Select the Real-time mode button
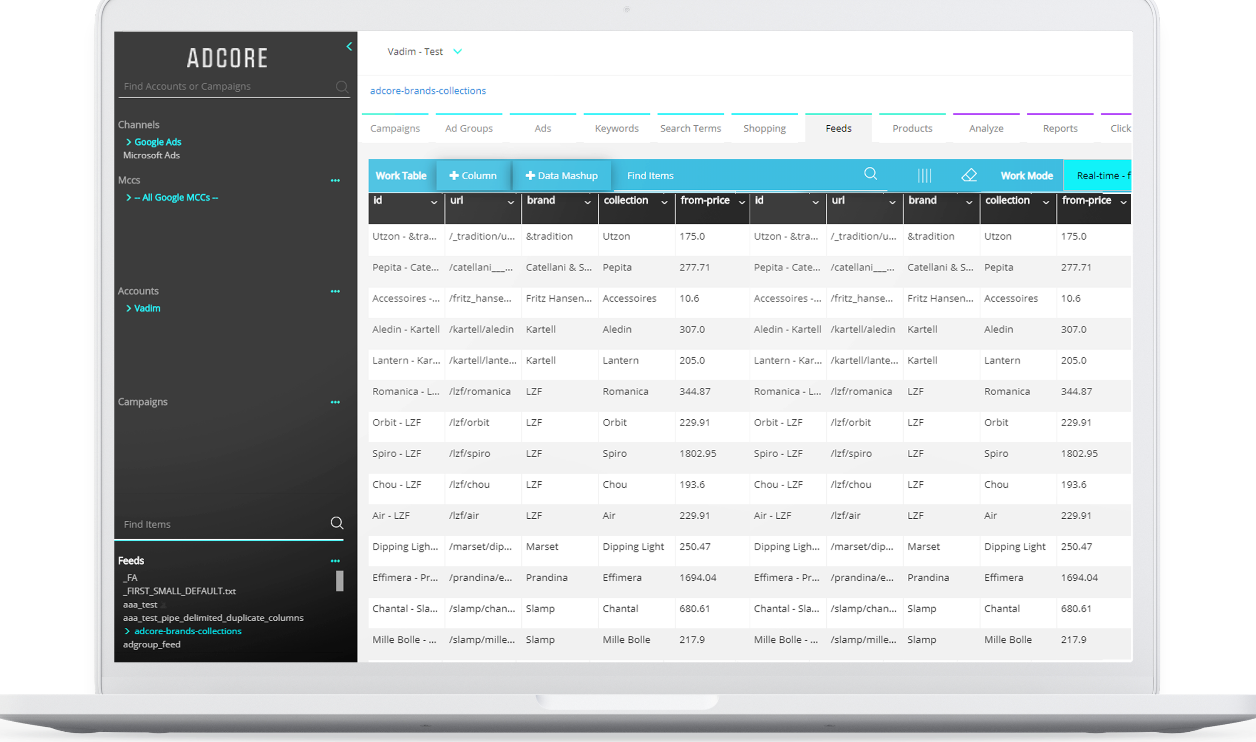 click(x=1097, y=176)
